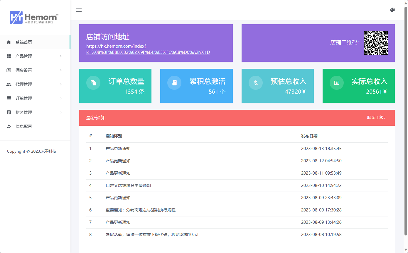Screen dimensions: 408x253
Task: Open notice 7 dated 2023-08-09 13:44:26
Action: click(x=118, y=222)
